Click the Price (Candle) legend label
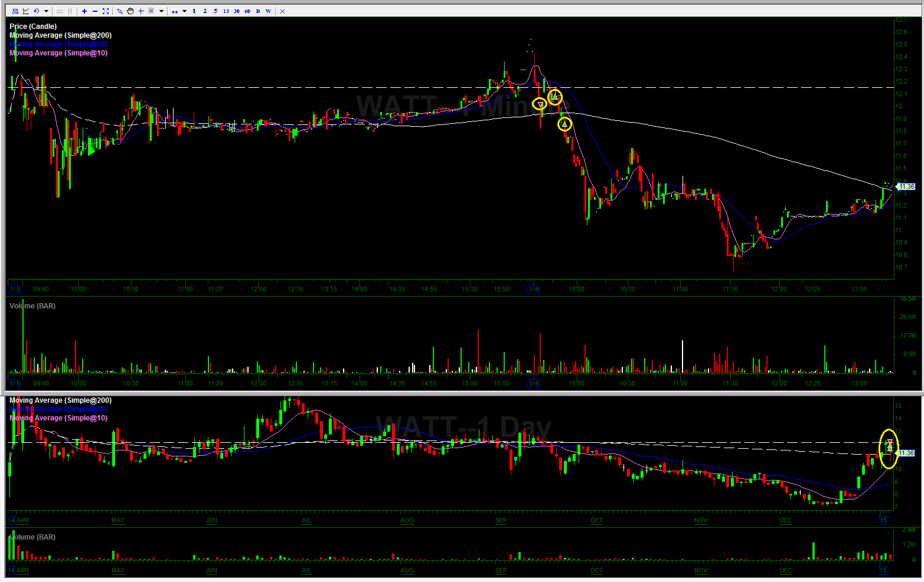 point(33,27)
